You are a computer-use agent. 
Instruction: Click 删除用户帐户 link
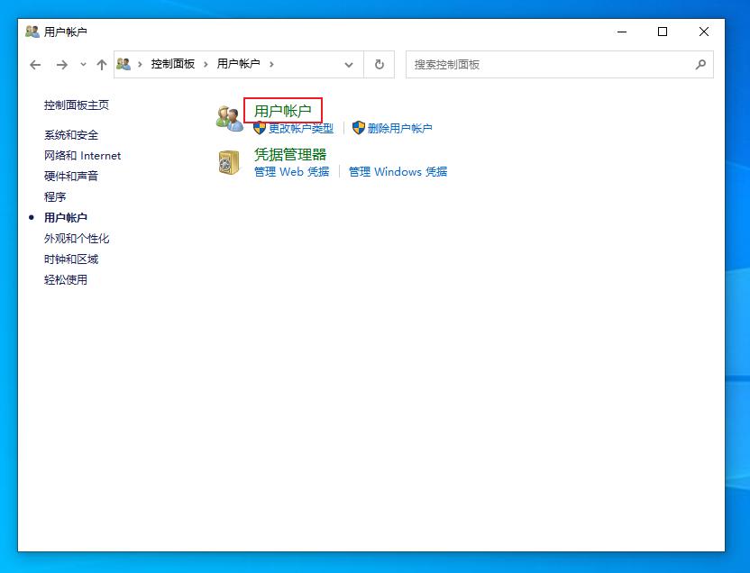[x=400, y=128]
